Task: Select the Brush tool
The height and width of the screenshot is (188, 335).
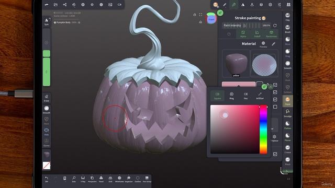Action: coord(287,29)
